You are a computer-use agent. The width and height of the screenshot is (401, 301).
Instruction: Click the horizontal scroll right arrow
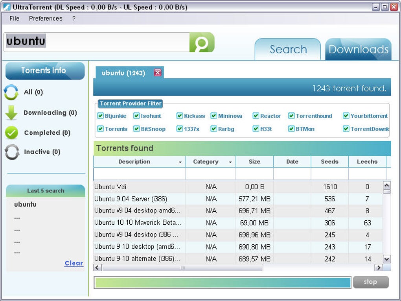[x=378, y=268]
